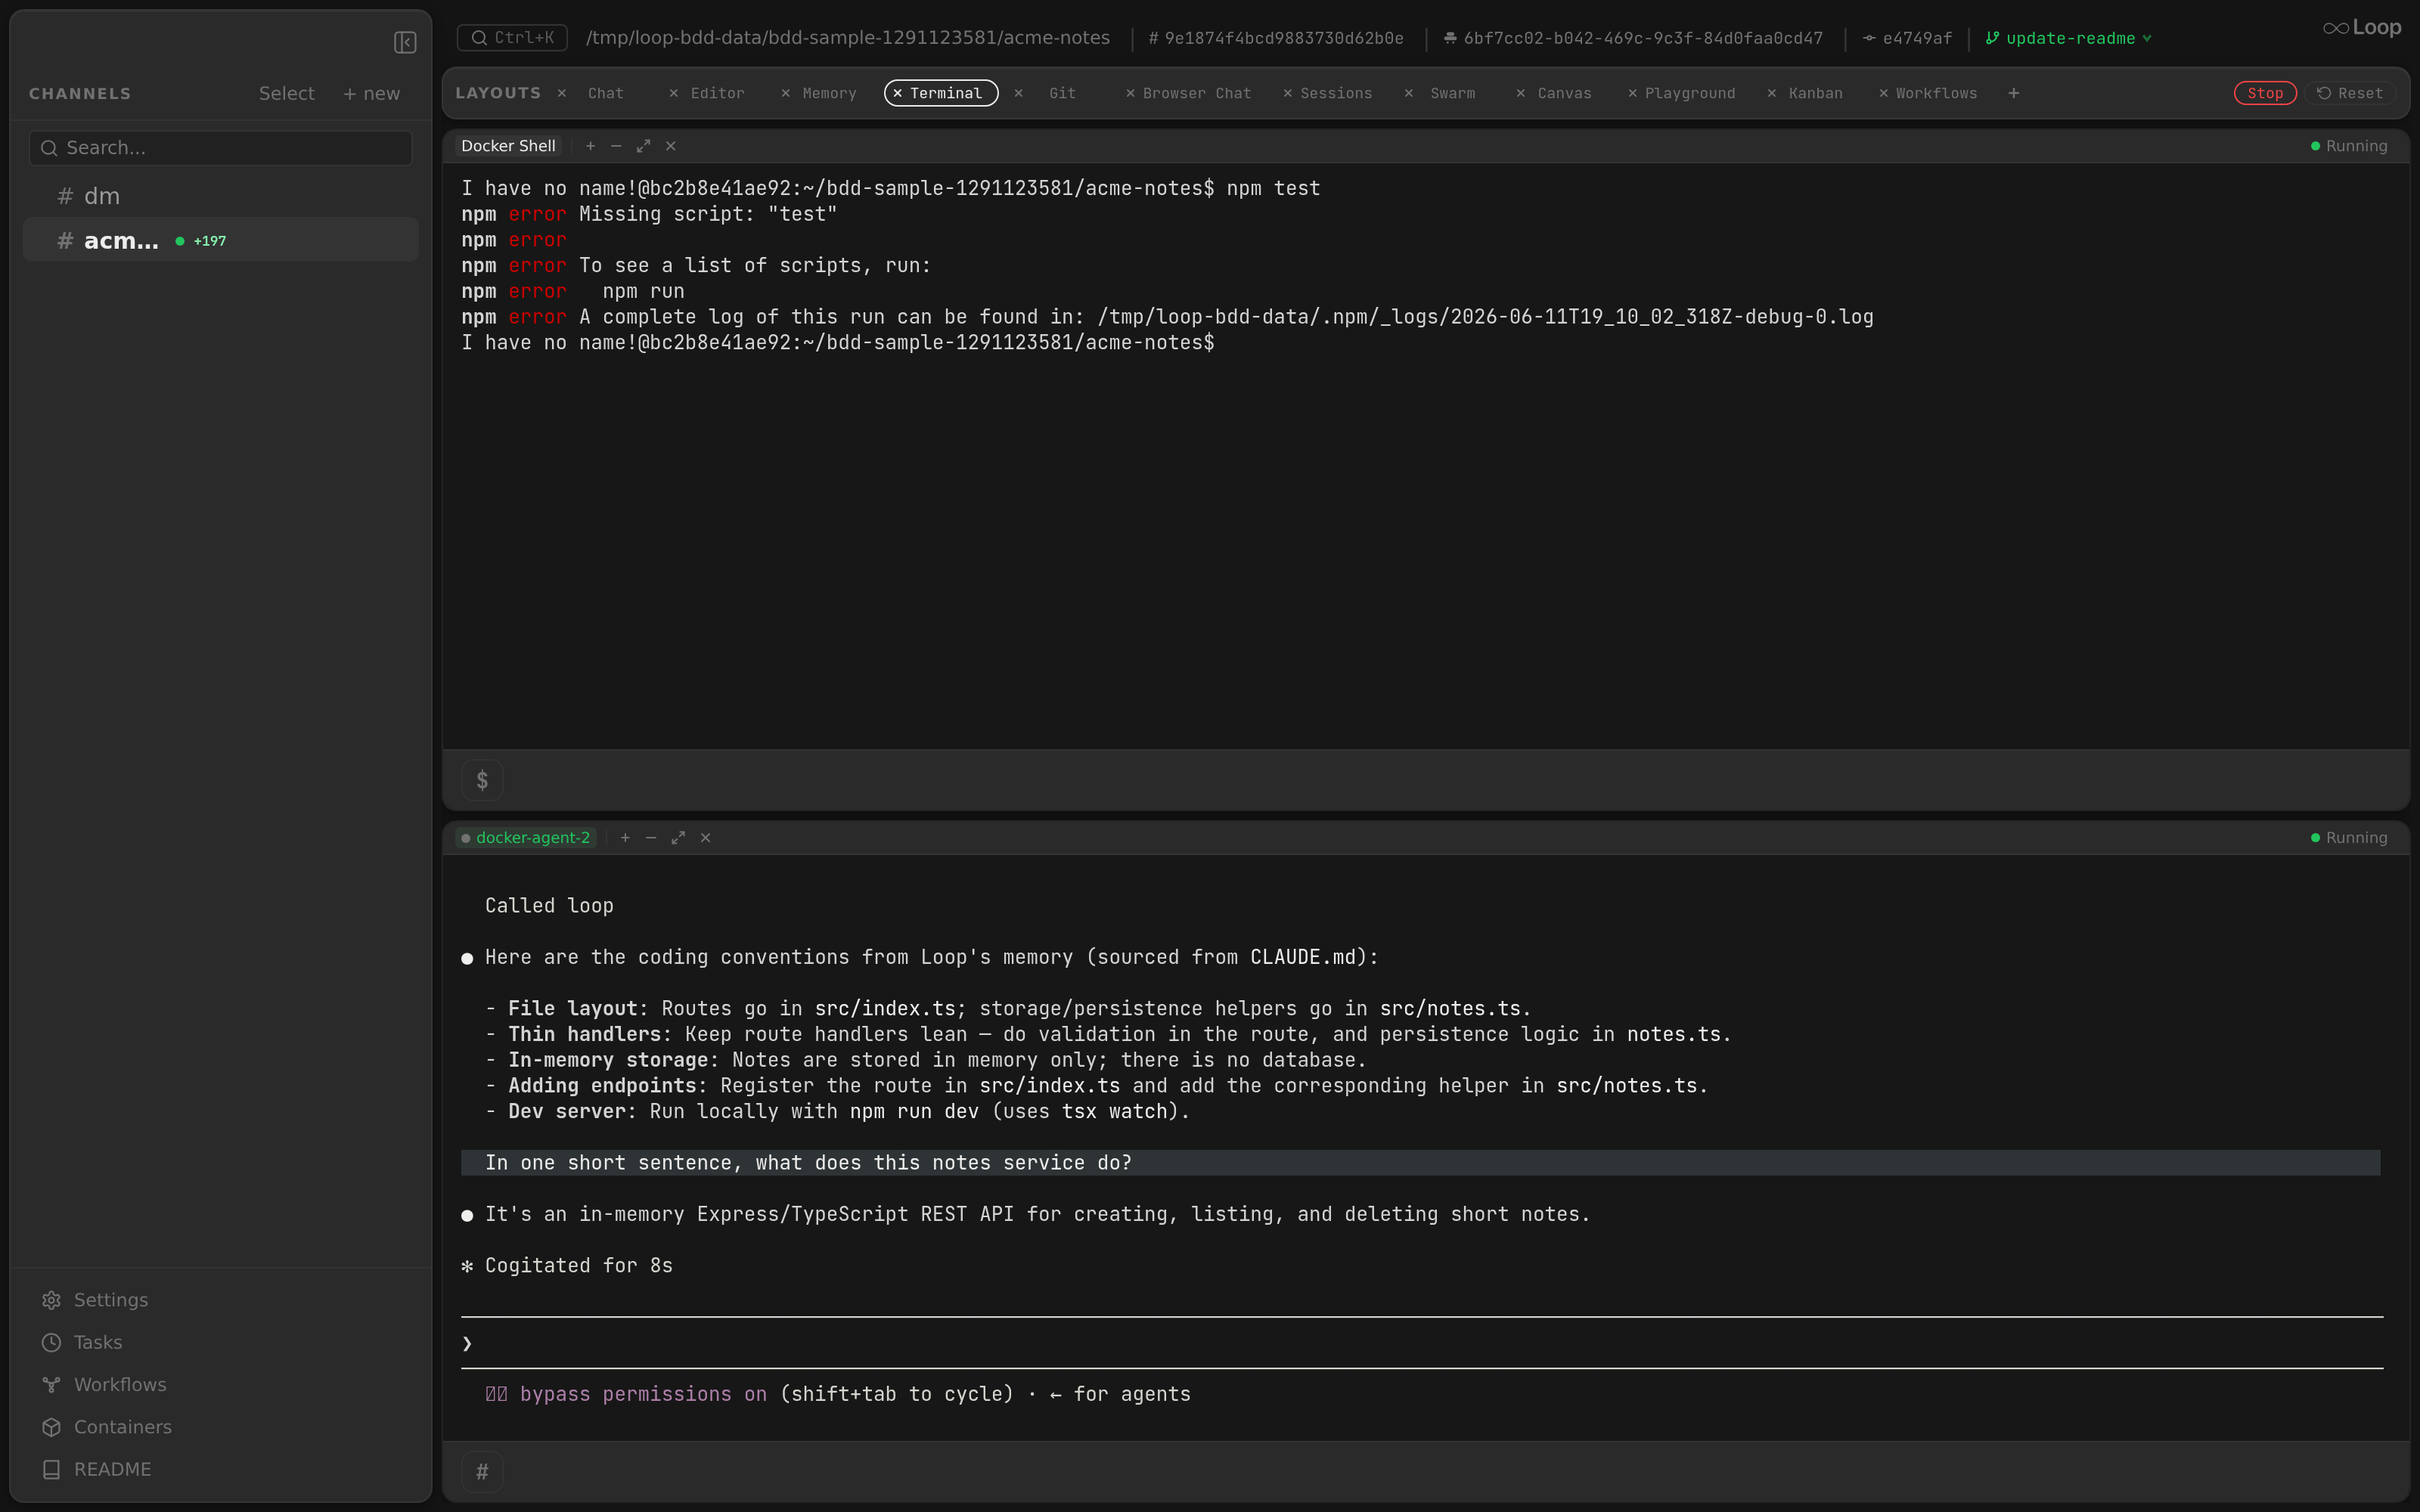2420x1512 pixels.
Task: Click the red Stop button
Action: [x=2265, y=93]
